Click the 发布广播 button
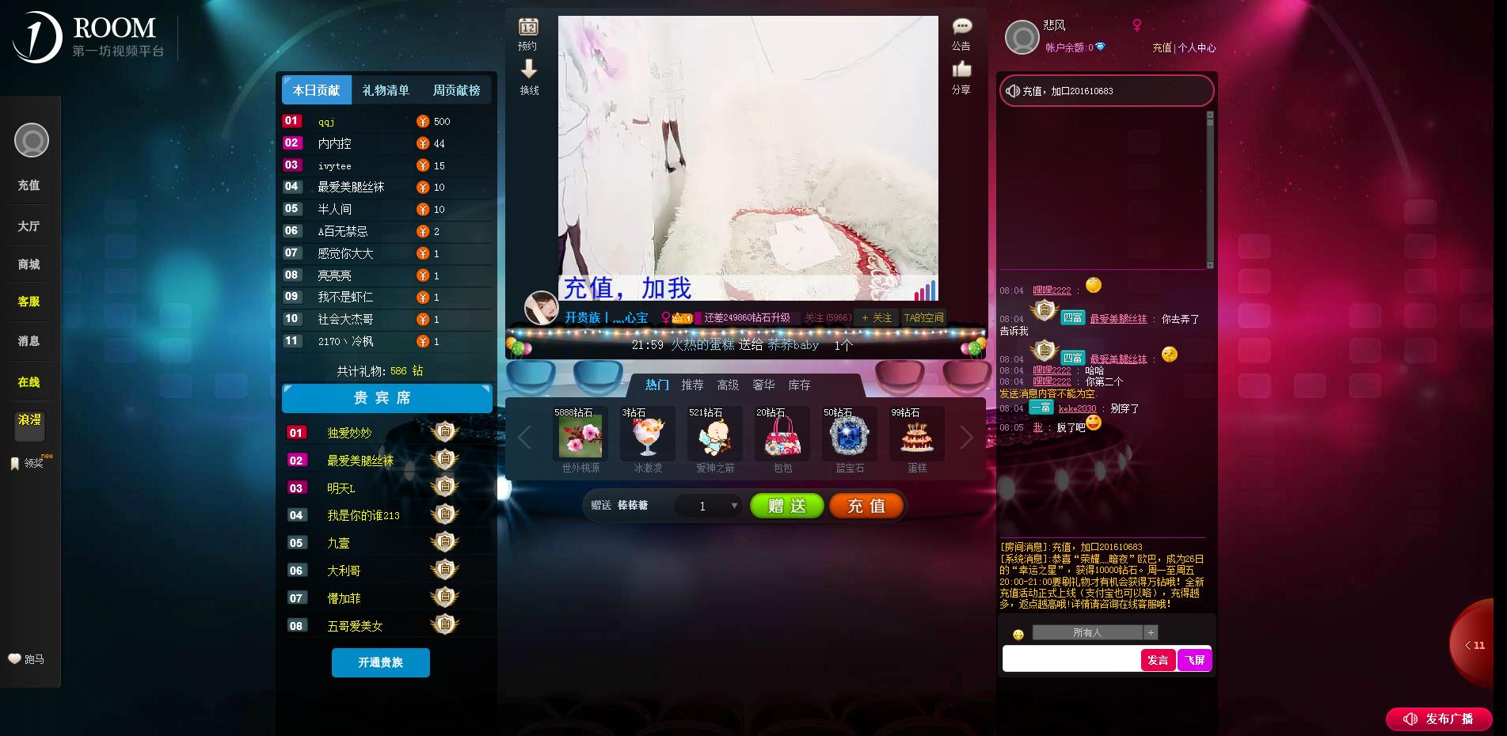The height and width of the screenshot is (736, 1507). coord(1439,719)
